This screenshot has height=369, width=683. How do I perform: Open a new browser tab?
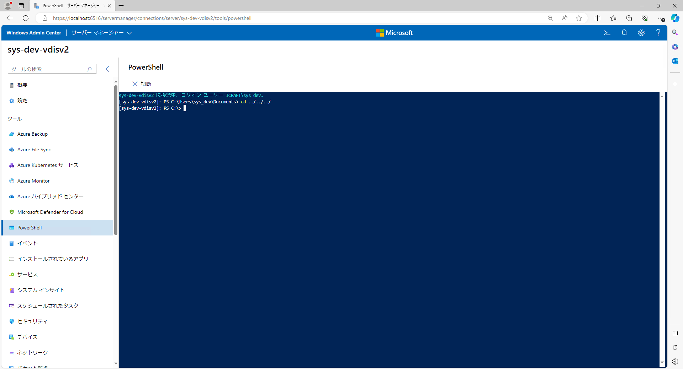121,6
